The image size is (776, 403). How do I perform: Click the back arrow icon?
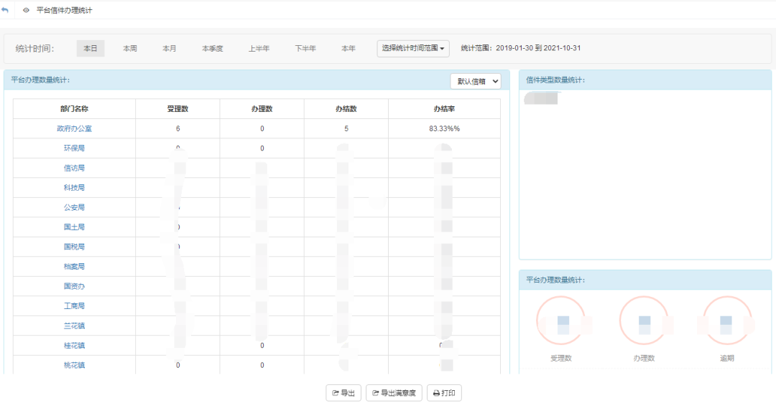(x=6, y=10)
